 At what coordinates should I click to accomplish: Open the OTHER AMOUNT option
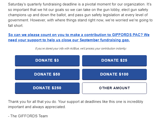(114, 88)
